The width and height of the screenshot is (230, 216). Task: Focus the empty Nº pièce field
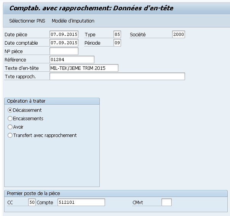pyautogui.click(x=64, y=51)
